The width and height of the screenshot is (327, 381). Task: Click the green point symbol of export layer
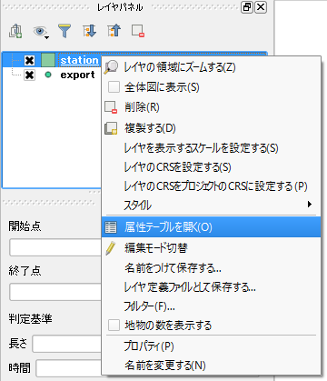(x=48, y=75)
